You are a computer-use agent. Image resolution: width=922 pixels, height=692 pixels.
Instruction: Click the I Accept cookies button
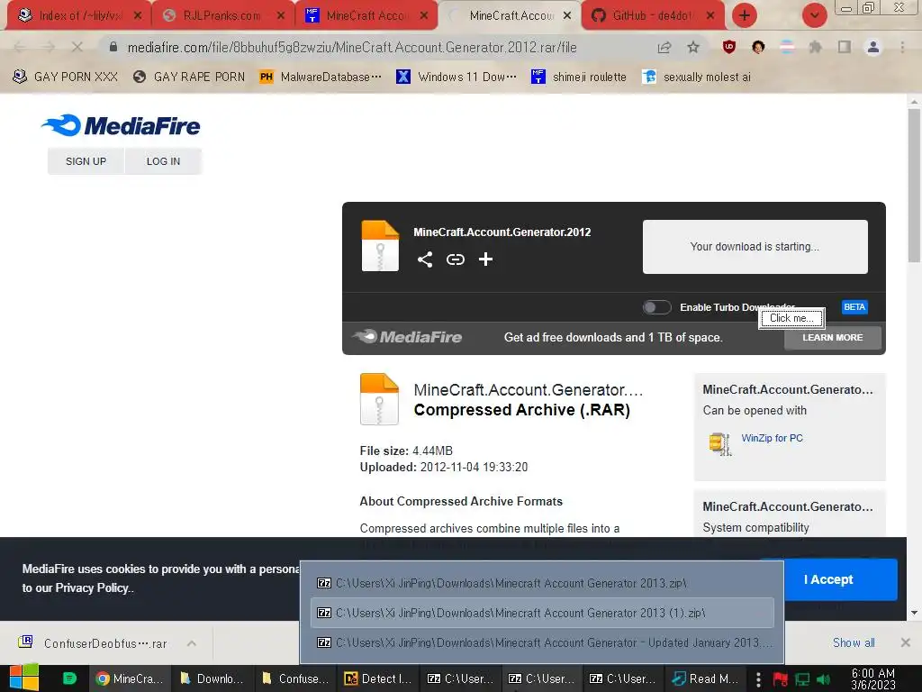tap(828, 579)
